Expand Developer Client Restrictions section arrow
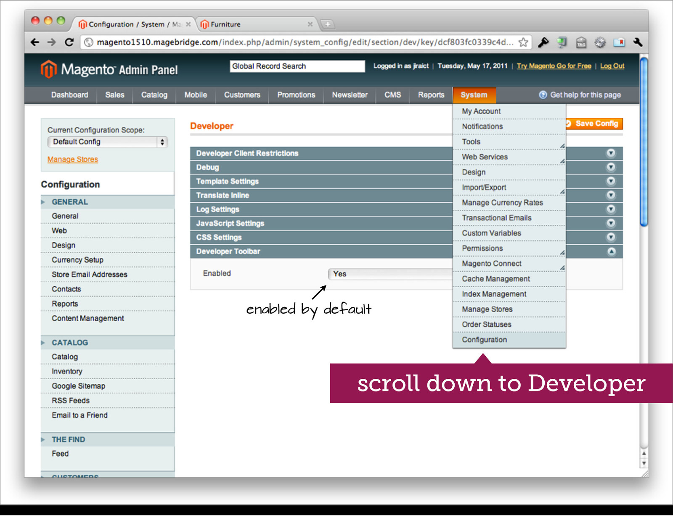Viewport: 673px width, 518px height. 611,153
